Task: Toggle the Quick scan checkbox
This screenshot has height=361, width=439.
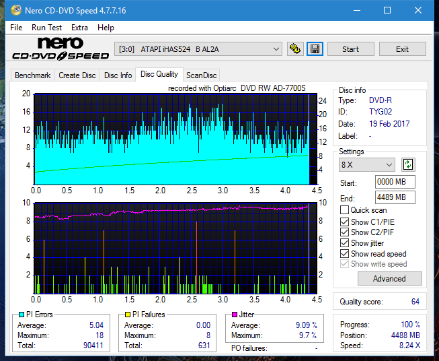Action: (x=344, y=210)
